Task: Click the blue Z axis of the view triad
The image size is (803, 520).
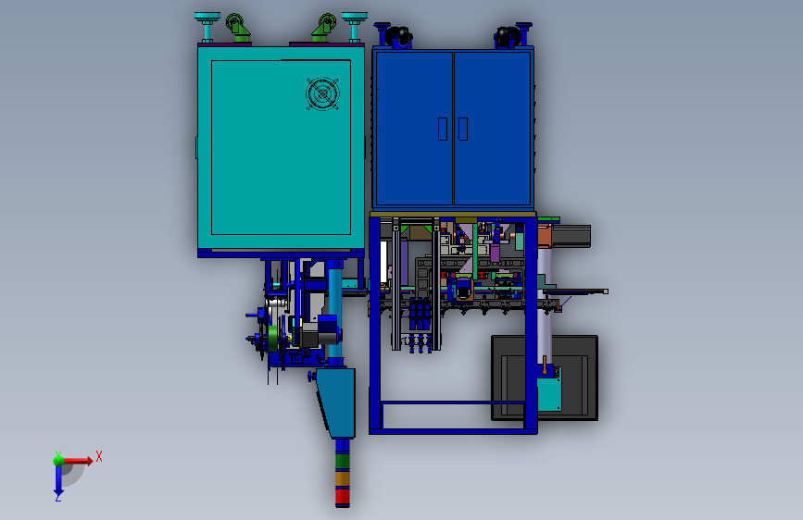Action: pos(58,480)
